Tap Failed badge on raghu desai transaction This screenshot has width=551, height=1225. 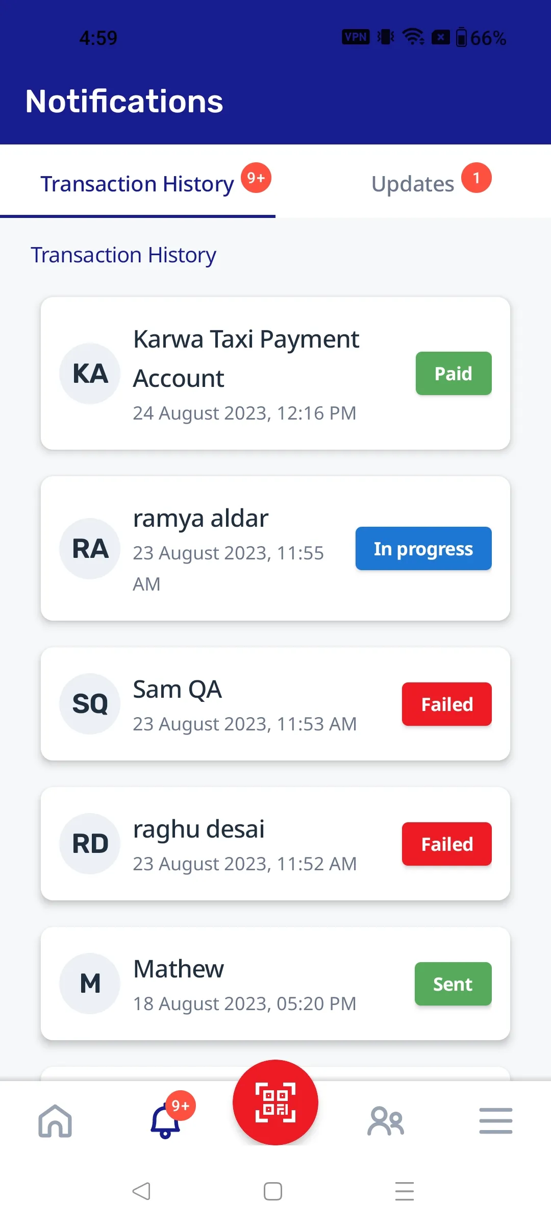pyautogui.click(x=447, y=844)
